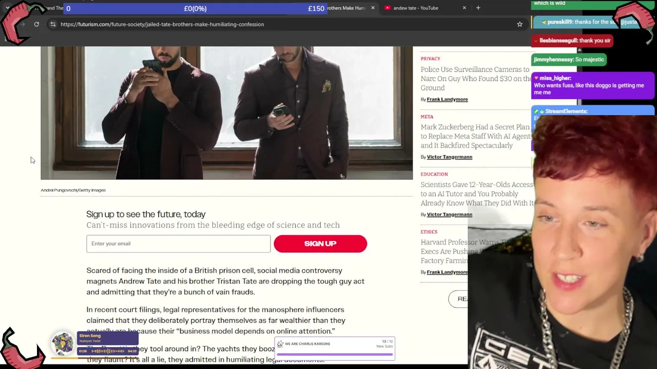Click miss_higher's chat message about the doggo

pyautogui.click(x=593, y=86)
